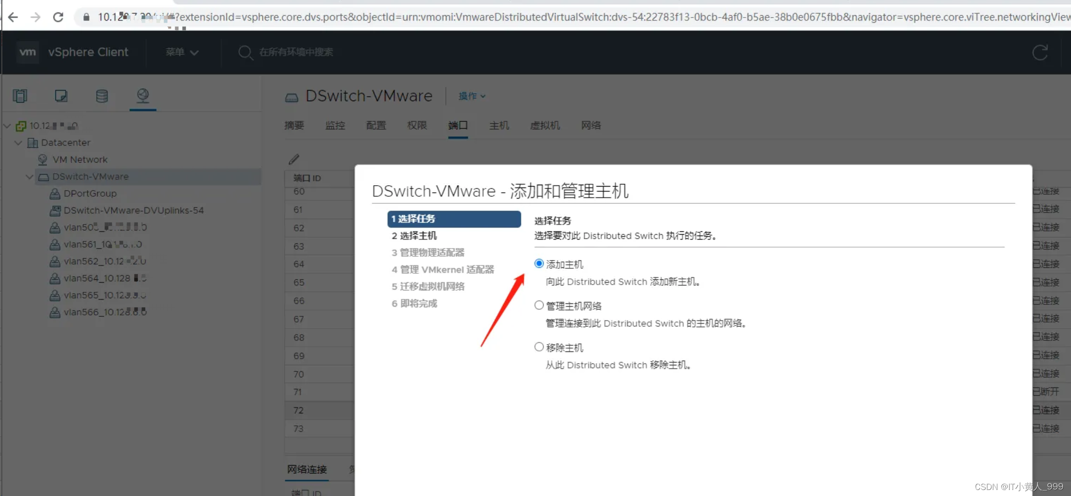Go to wizard step 2 选择主机

coord(414,236)
